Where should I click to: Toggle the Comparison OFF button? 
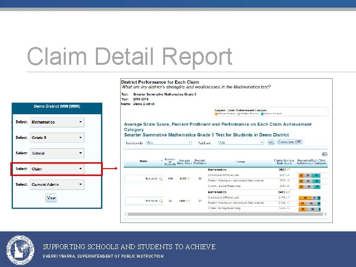[289, 142]
